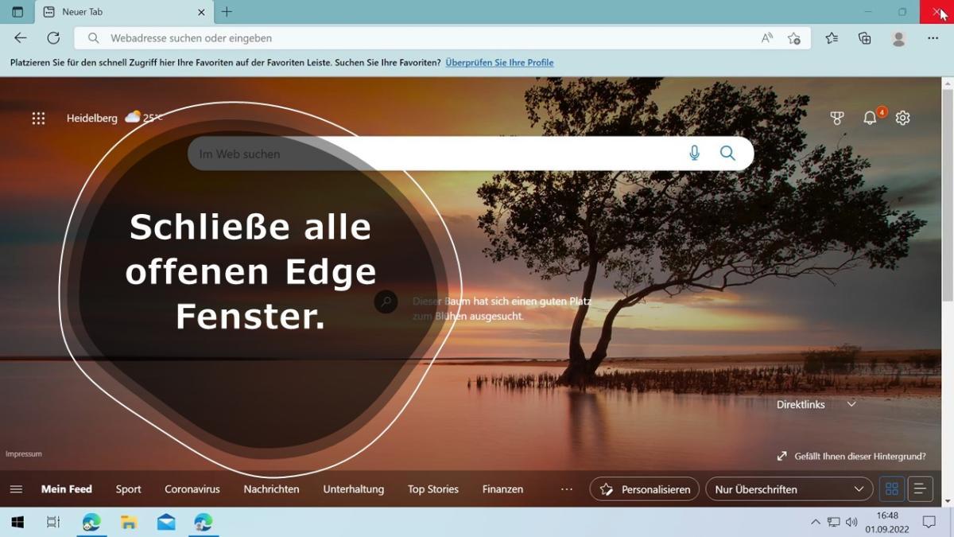Open the apps grid launcher

point(38,119)
